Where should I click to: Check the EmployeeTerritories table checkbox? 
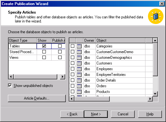[x=72, y=75]
